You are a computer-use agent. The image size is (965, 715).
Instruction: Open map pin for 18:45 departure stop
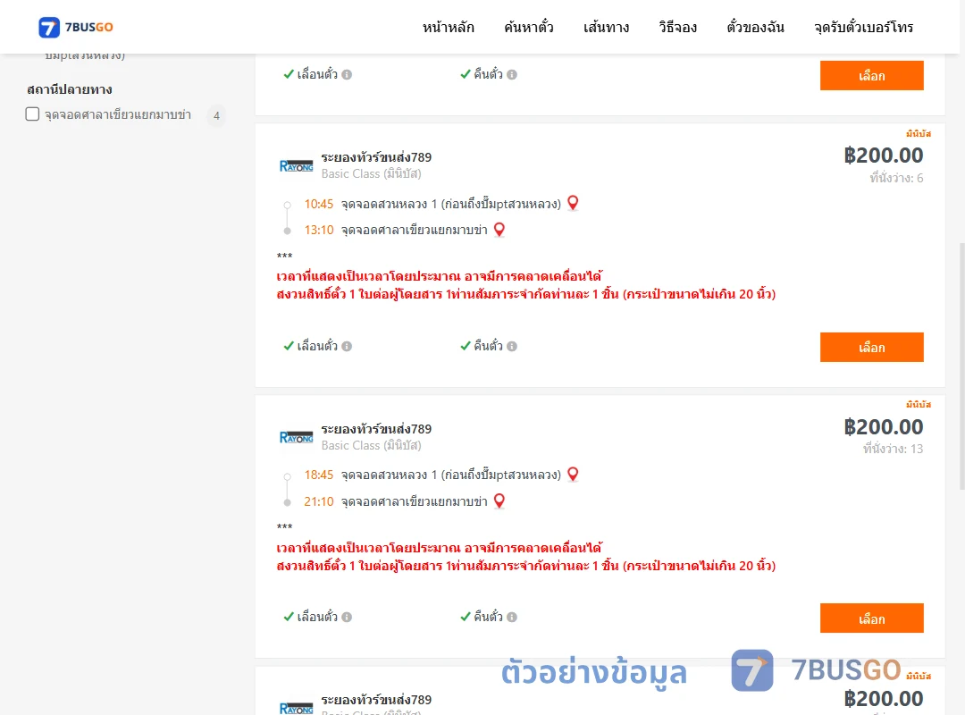click(x=573, y=475)
